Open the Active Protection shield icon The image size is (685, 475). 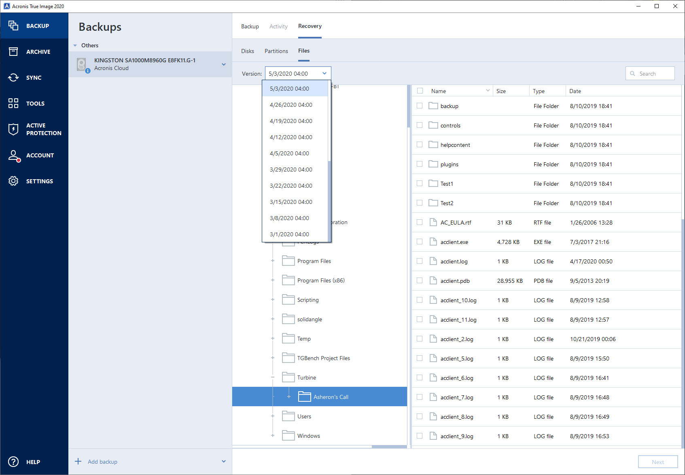(13, 129)
